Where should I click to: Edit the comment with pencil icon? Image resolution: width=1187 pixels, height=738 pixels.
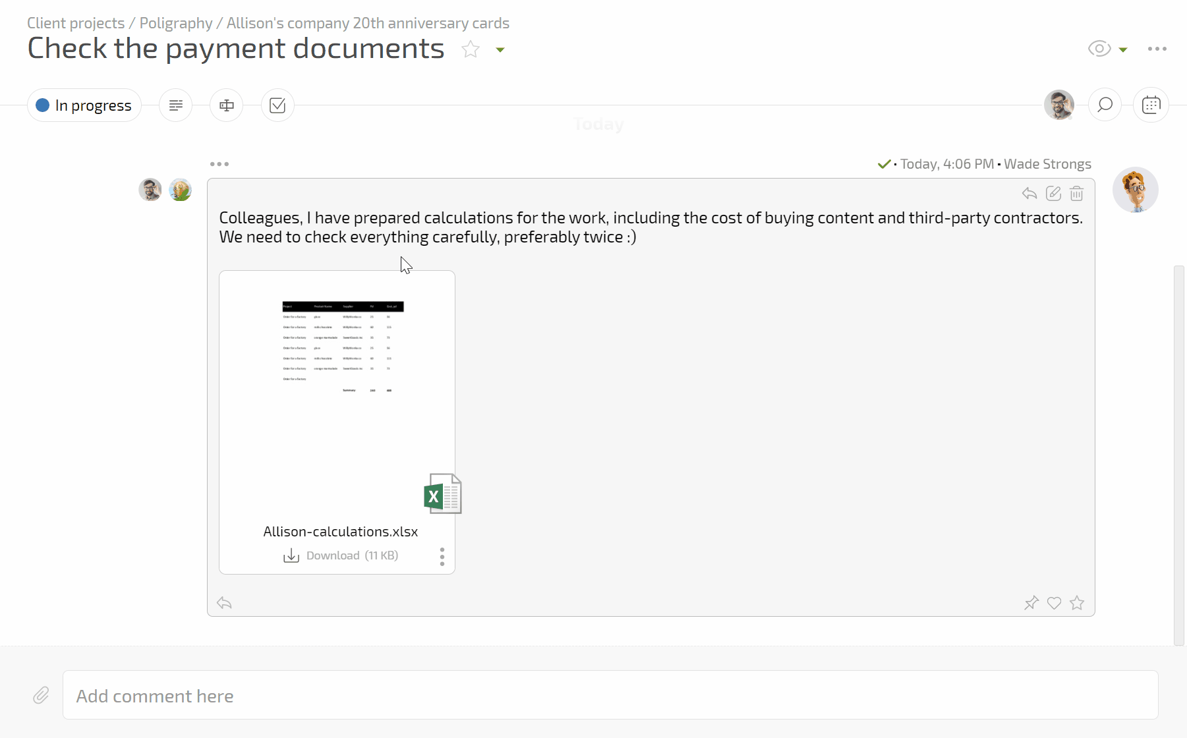tap(1053, 193)
